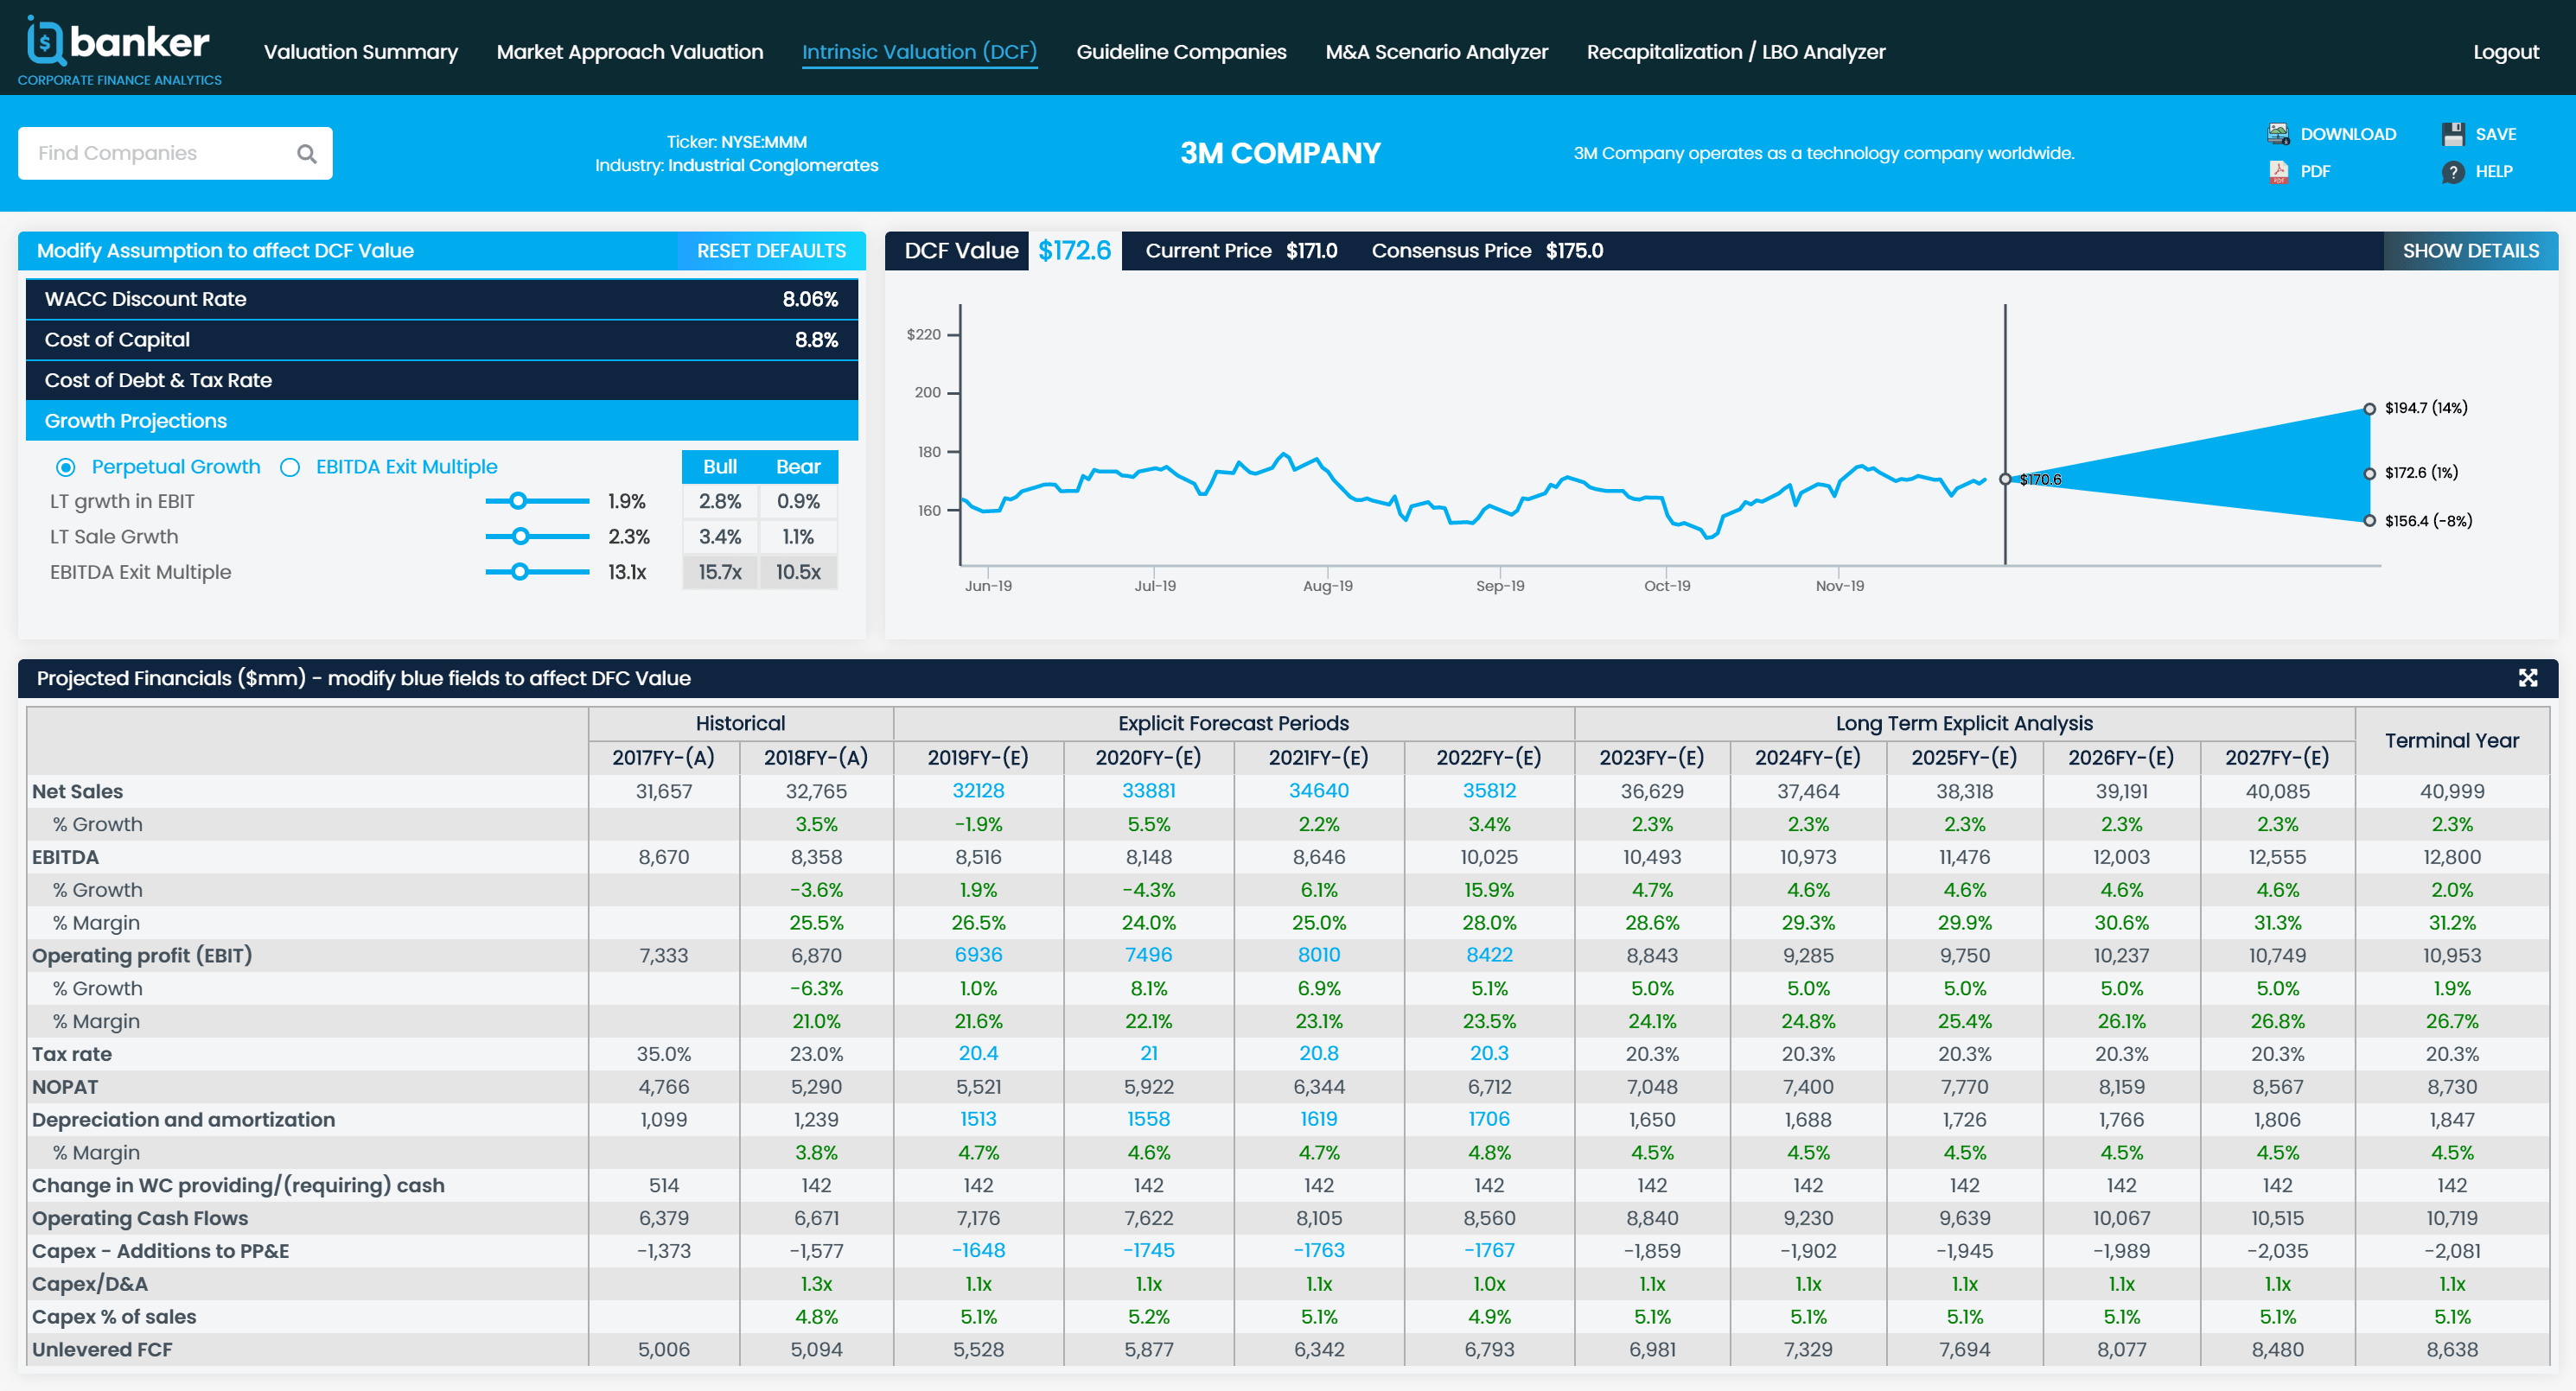Open Intrinsic Valuation (DCF) tab
The image size is (2576, 1391).
[x=919, y=52]
